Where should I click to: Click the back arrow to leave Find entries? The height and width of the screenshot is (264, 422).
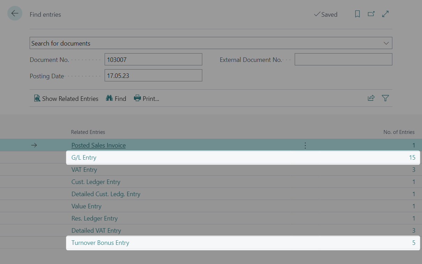point(14,13)
